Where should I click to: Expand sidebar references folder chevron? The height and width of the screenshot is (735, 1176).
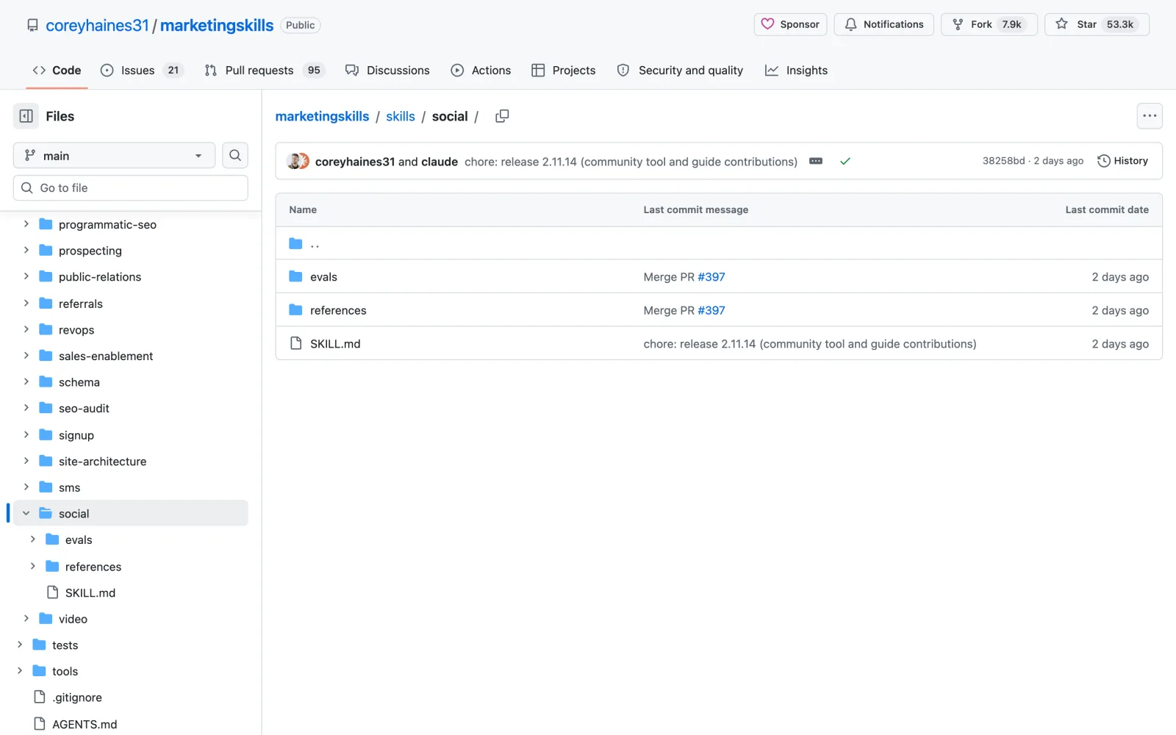[33, 566]
